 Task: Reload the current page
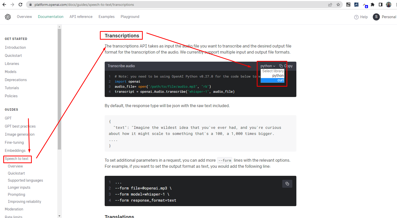[x=20, y=5]
